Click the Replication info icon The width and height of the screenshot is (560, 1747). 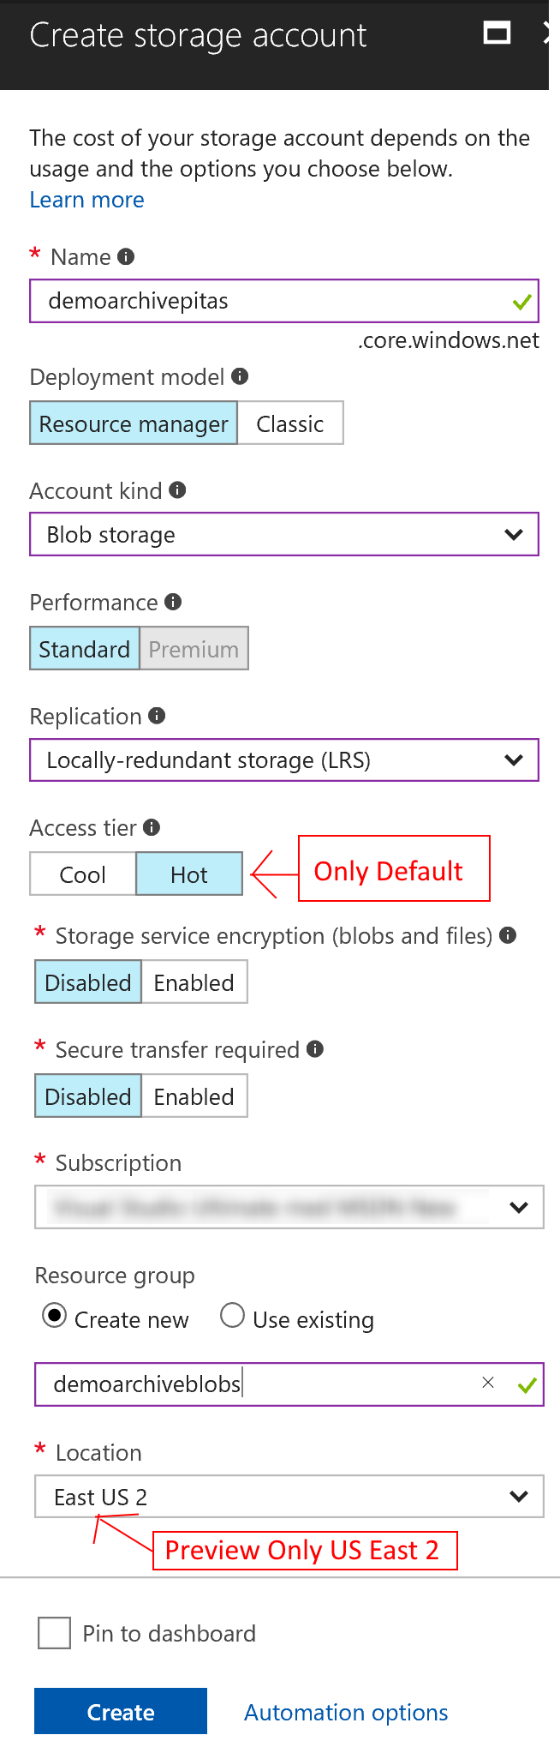tap(157, 716)
